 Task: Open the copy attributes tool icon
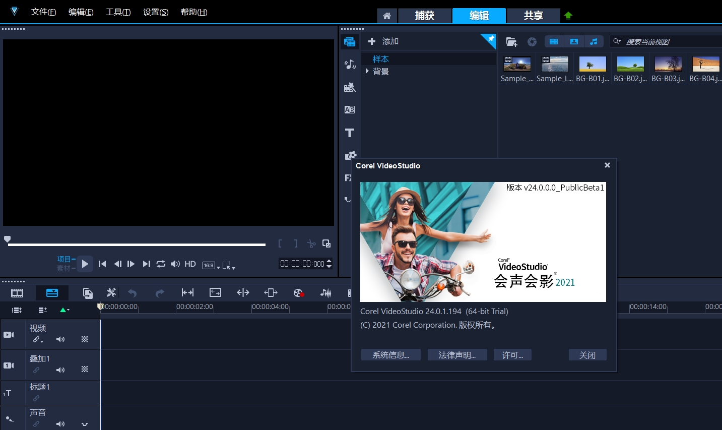(x=88, y=293)
